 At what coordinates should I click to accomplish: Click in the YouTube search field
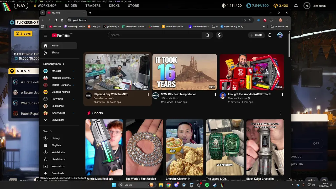[x=155, y=35]
